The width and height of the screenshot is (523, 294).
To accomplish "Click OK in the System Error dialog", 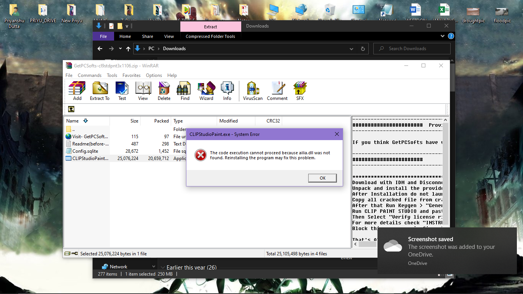I will click(322, 178).
